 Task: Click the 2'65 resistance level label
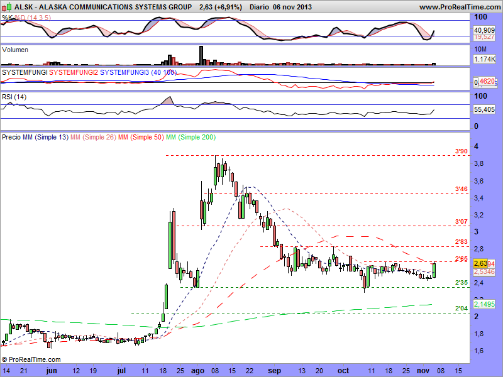(x=462, y=259)
